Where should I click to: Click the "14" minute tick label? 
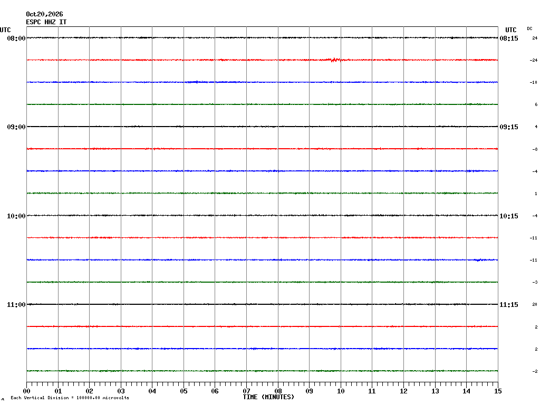pos(466,391)
